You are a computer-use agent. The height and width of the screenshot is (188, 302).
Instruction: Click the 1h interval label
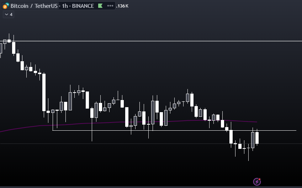[65, 6]
